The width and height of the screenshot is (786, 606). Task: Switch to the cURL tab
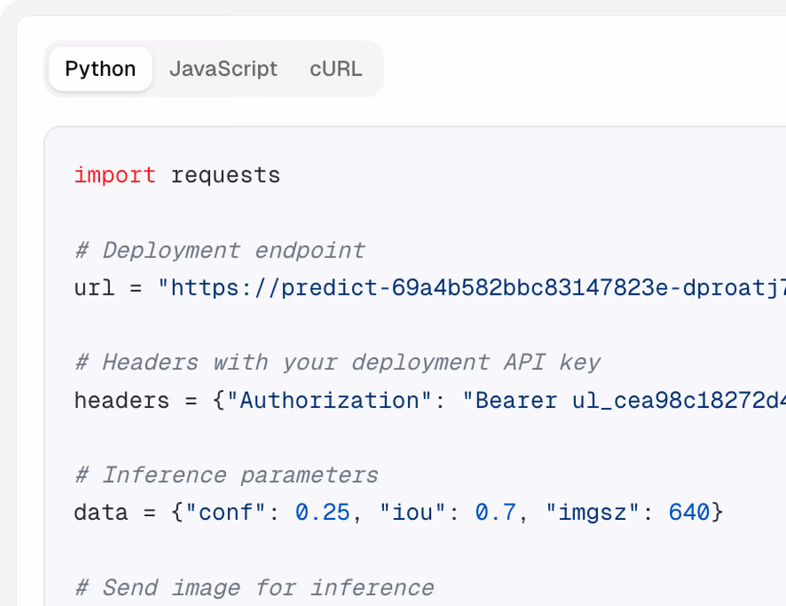(335, 69)
